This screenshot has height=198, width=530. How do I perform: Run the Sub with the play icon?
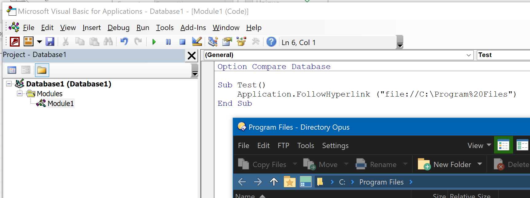point(154,42)
